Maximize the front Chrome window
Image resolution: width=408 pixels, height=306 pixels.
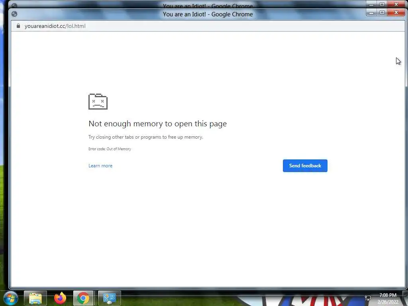[382, 12]
